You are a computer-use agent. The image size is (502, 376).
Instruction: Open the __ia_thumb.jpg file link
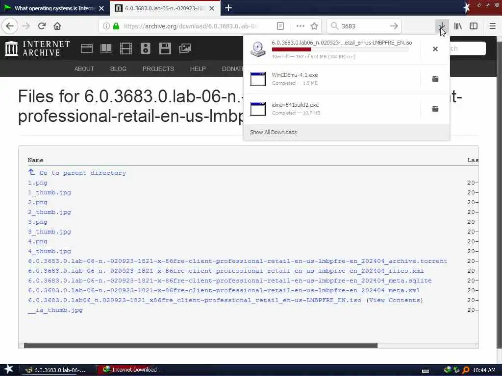(55, 310)
